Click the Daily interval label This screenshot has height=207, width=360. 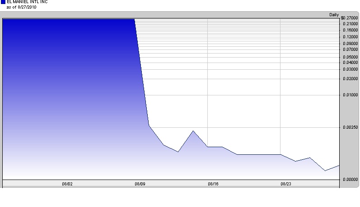coord(334,15)
